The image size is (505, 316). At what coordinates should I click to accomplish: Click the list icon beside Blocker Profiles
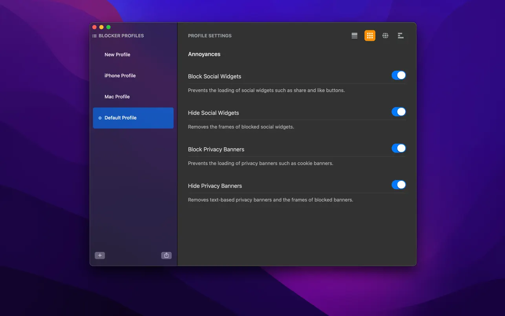pyautogui.click(x=94, y=36)
